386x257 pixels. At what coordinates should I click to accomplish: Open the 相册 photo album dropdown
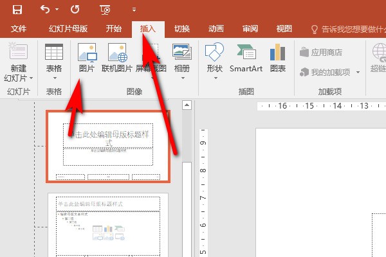click(182, 78)
